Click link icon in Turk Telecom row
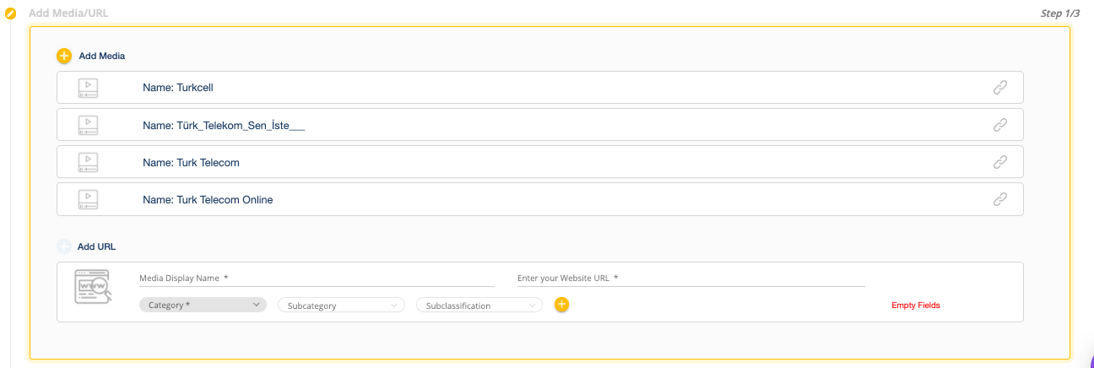 click(1000, 162)
